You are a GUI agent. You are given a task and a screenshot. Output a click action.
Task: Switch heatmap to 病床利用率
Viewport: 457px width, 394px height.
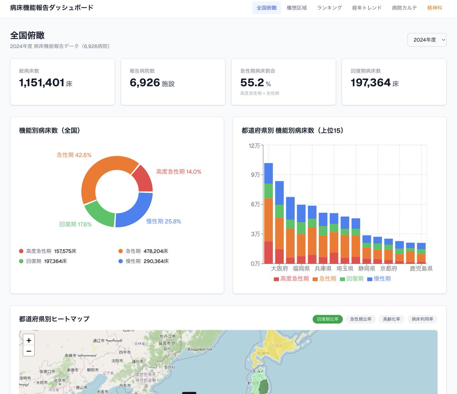tap(422, 319)
